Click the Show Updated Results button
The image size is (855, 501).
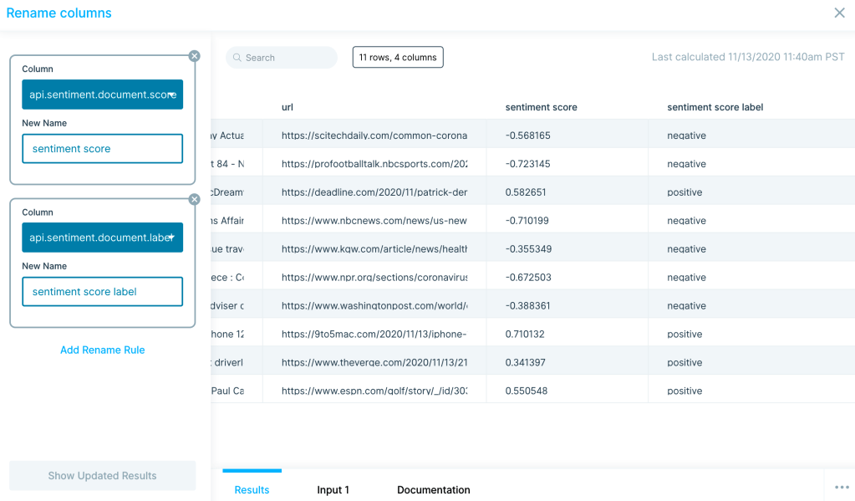click(x=102, y=475)
